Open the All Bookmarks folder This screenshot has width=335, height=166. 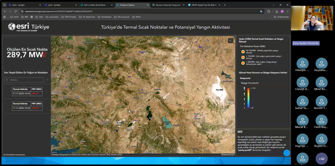point(282,17)
